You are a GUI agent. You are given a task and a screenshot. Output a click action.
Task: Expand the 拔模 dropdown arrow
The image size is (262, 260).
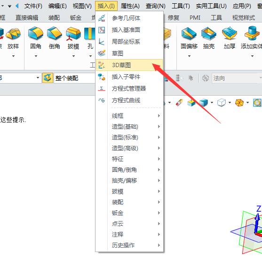[x=73, y=56]
